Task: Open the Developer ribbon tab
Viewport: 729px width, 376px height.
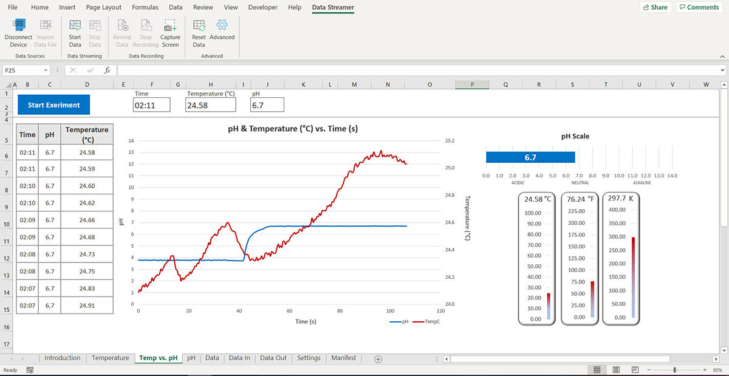Action: pos(262,7)
